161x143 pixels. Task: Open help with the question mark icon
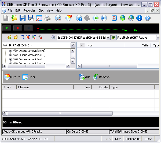pyautogui.click(x=148, y=18)
